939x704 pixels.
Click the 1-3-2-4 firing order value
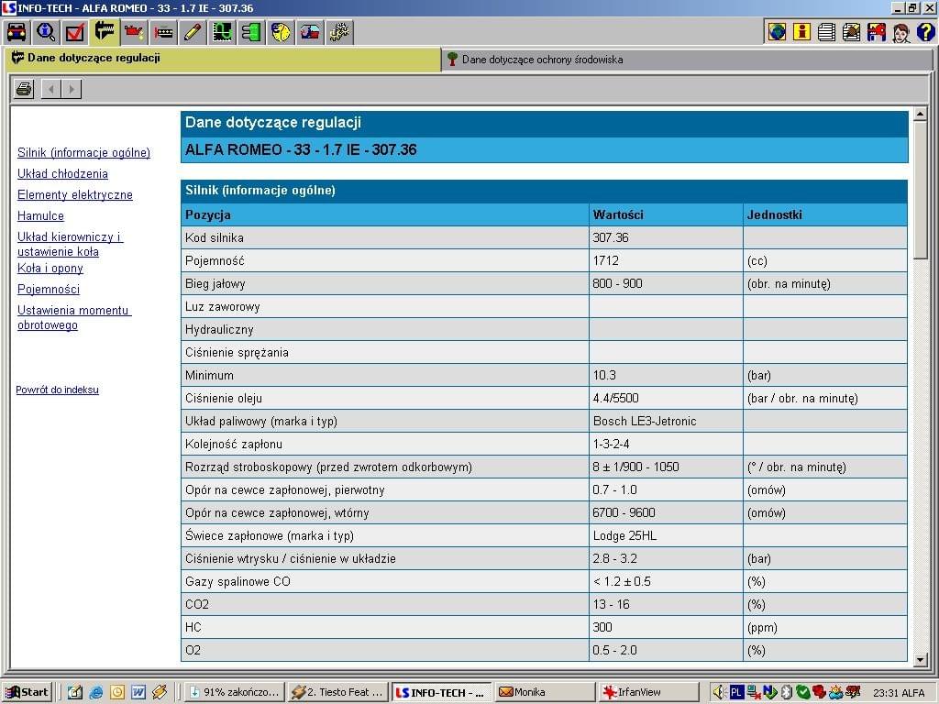666,445
